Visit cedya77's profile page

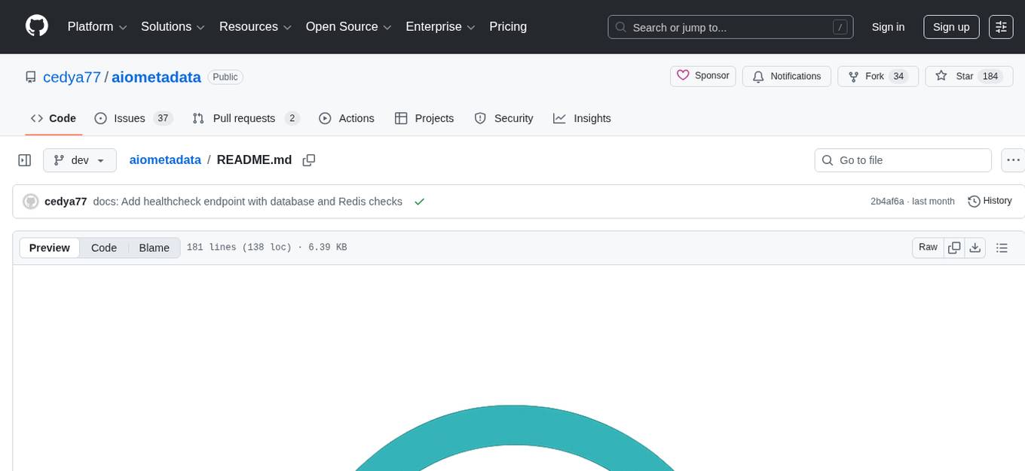tap(72, 77)
